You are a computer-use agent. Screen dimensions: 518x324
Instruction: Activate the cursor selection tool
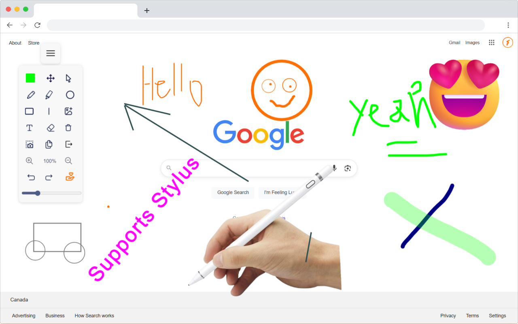[x=69, y=78]
